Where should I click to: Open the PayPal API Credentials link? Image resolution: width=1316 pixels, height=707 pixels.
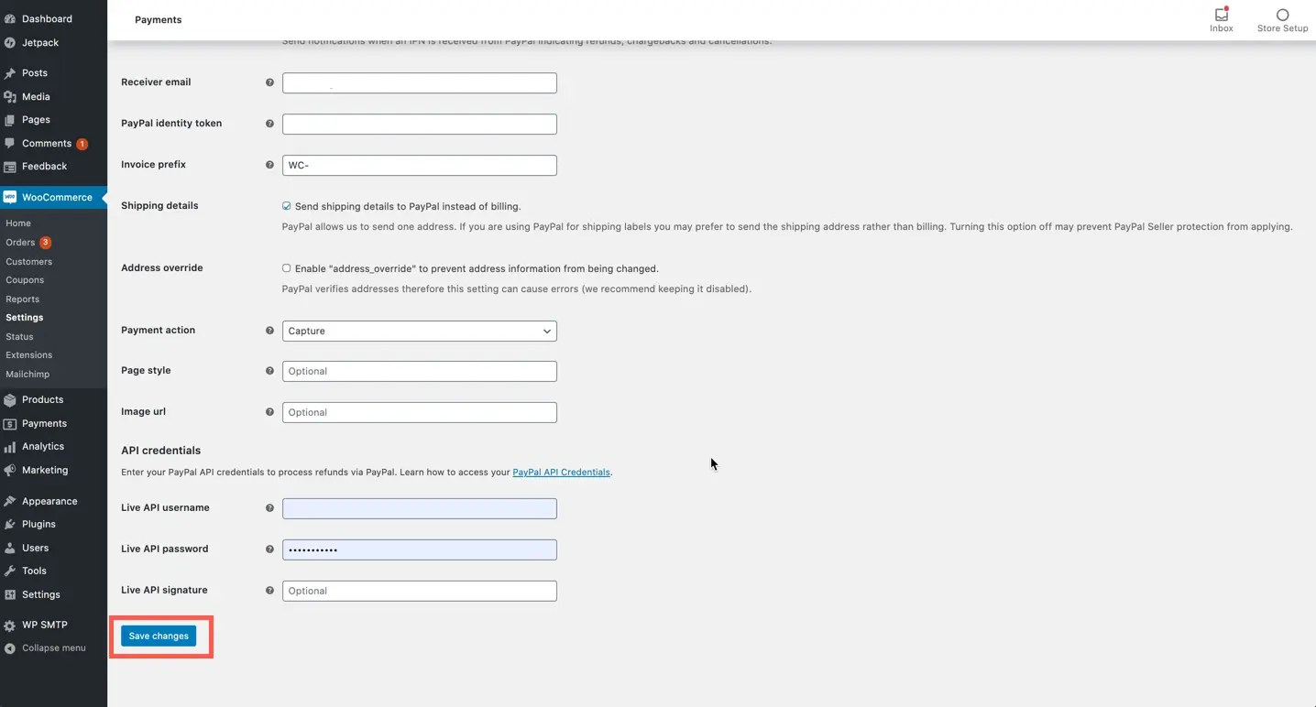(x=561, y=473)
